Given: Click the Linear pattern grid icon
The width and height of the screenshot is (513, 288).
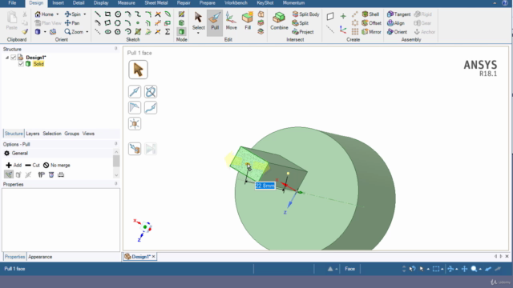Looking at the screenshot, I should click(x=354, y=32).
